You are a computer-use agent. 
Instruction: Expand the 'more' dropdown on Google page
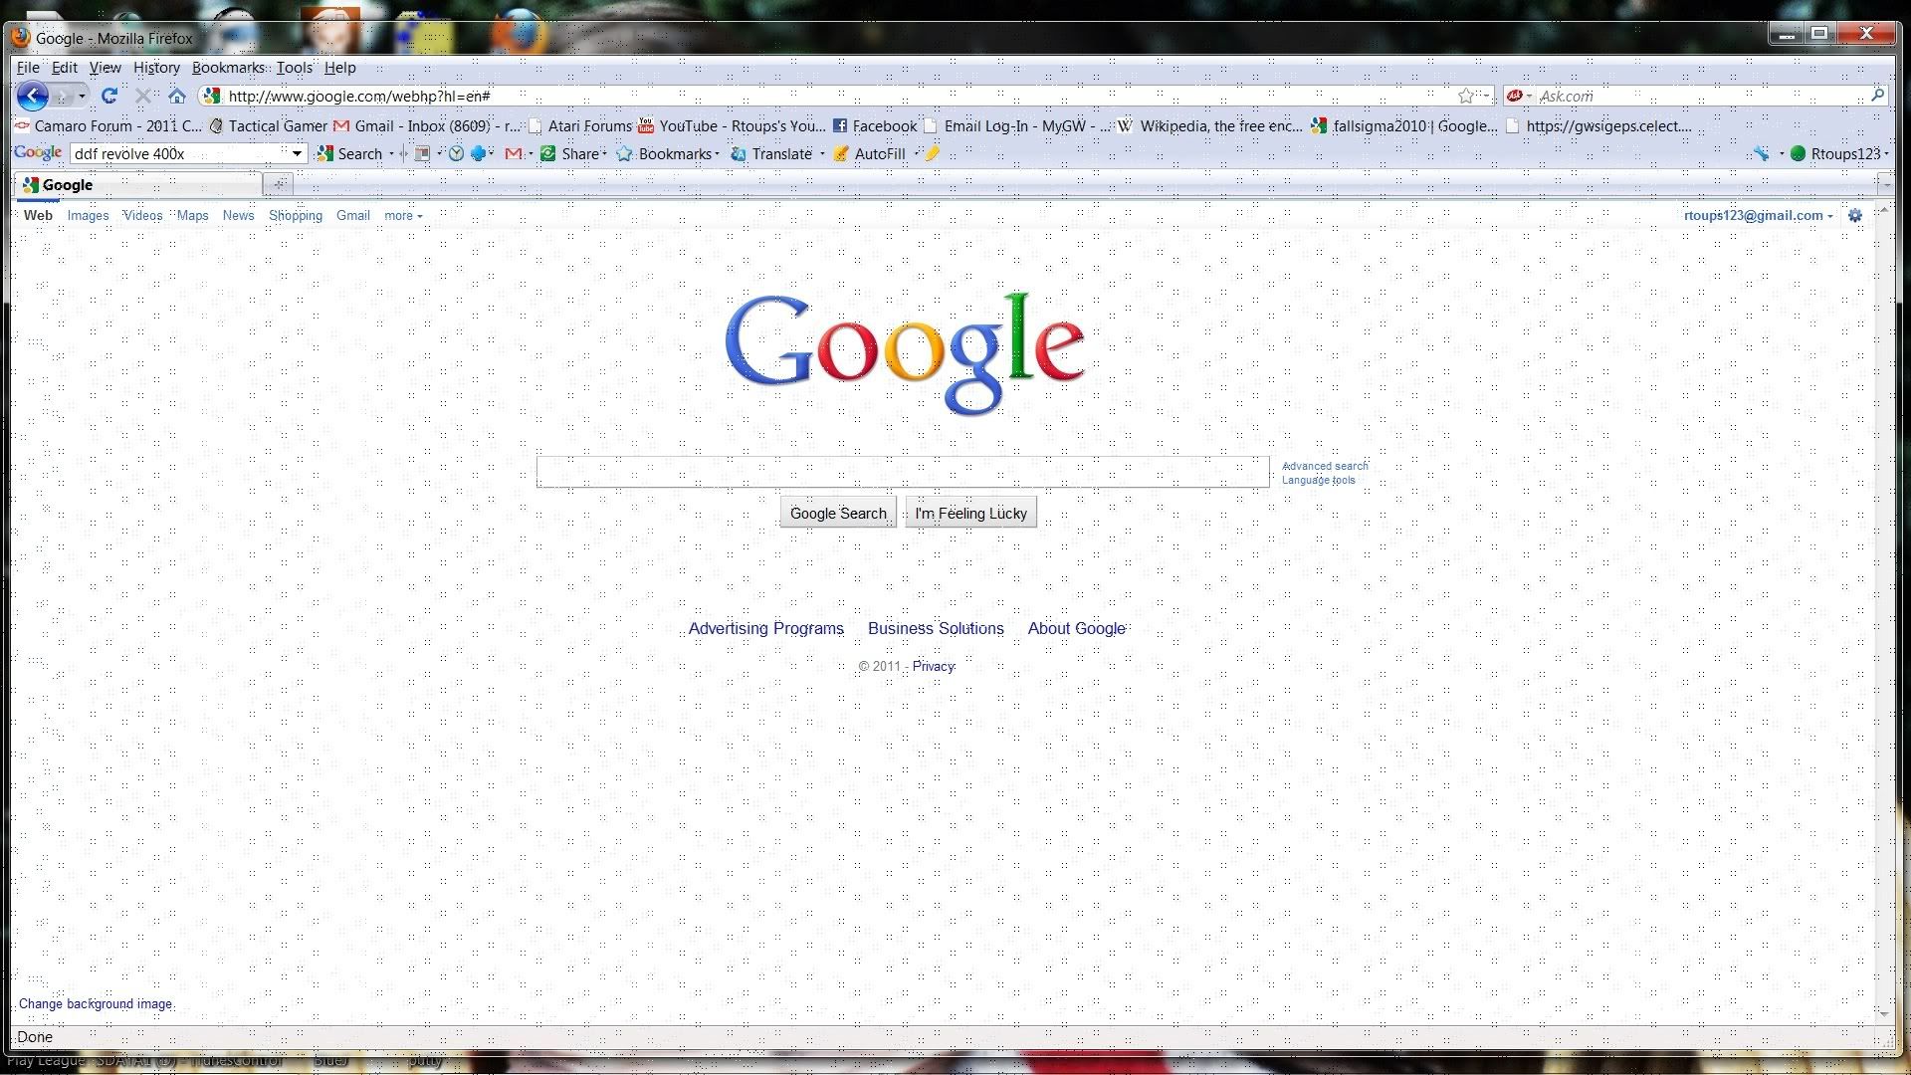point(403,215)
